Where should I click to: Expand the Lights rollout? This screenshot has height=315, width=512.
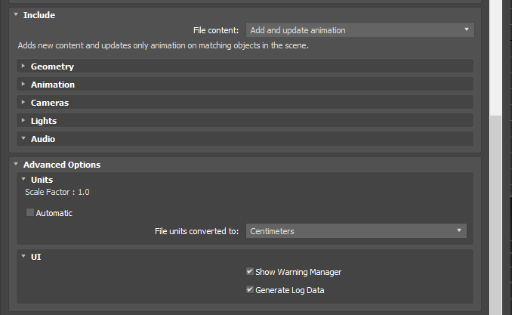pos(23,121)
